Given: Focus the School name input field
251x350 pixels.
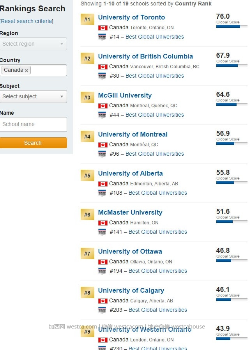Looking at the screenshot, I should (x=33, y=124).
